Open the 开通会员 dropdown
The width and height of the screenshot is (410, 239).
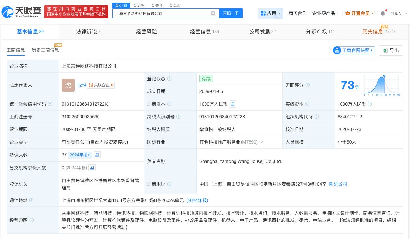(x=359, y=13)
